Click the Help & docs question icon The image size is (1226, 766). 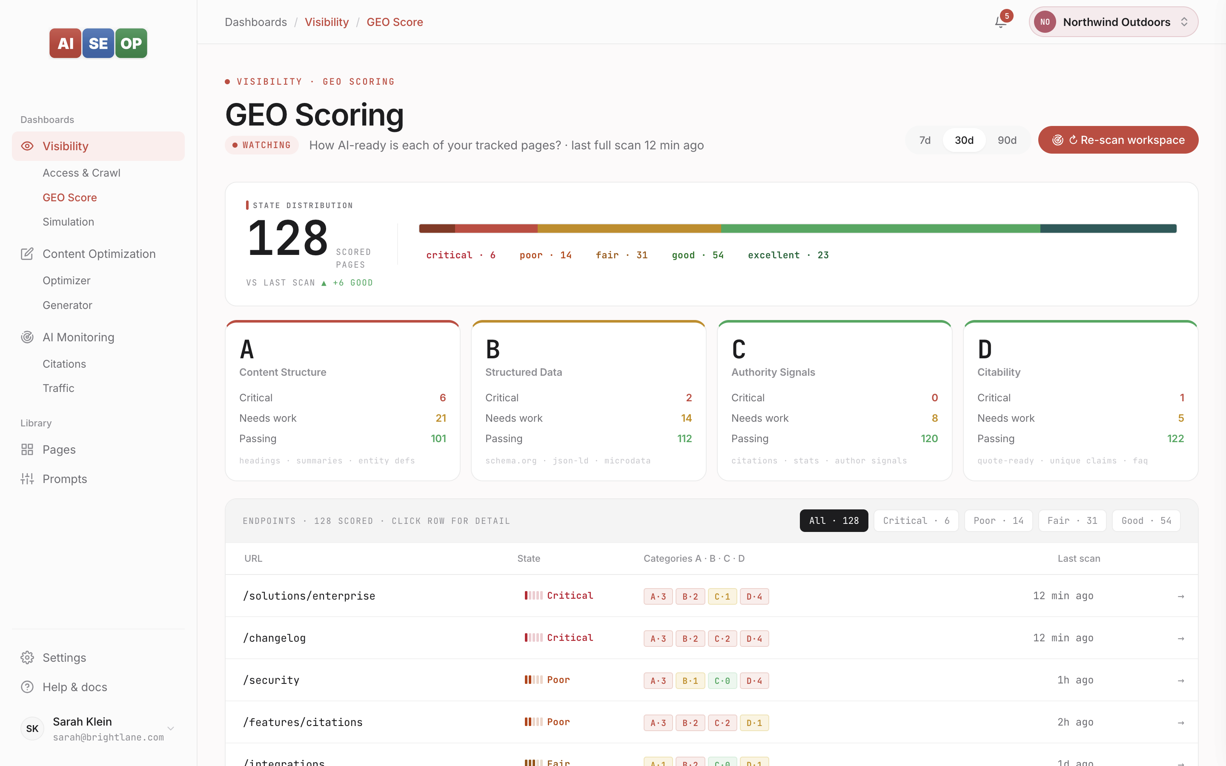[27, 687]
